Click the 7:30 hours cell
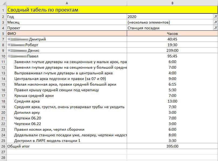Screen dimensions: 218x161 click(172, 107)
